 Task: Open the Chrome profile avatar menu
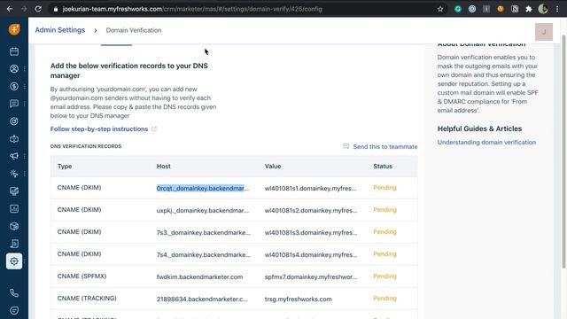543,9
